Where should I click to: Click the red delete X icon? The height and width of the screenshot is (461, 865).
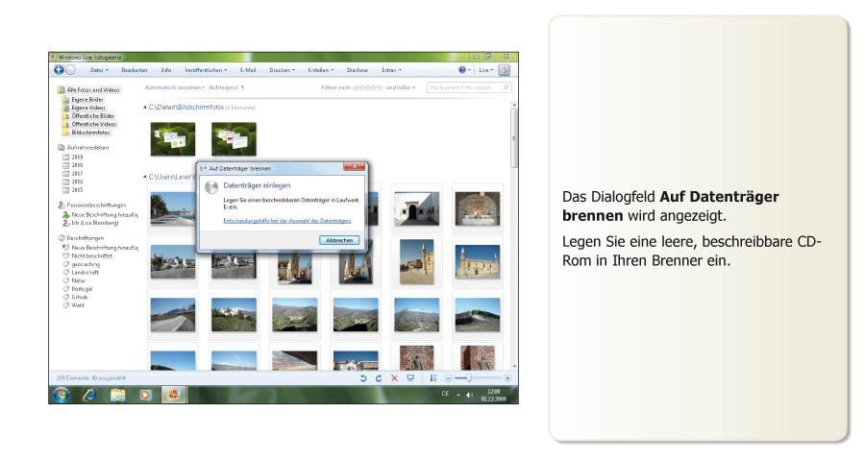point(394,378)
